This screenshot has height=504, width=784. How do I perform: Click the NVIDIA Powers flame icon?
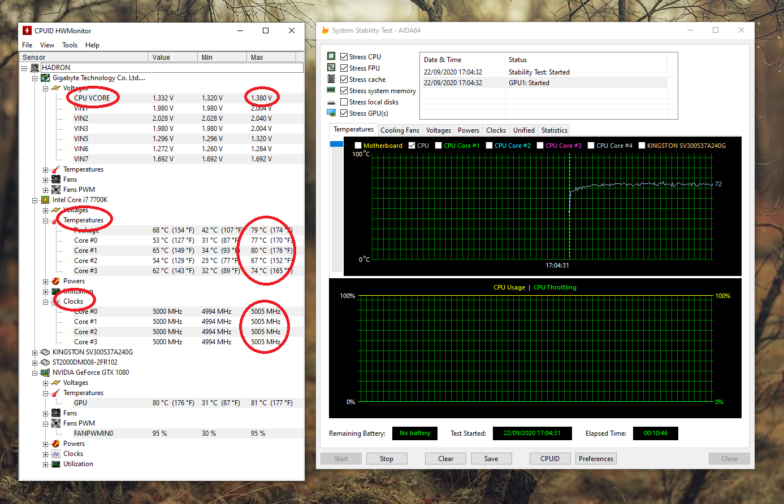56,444
